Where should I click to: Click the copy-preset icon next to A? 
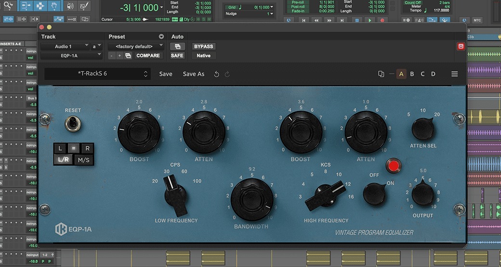381,74
